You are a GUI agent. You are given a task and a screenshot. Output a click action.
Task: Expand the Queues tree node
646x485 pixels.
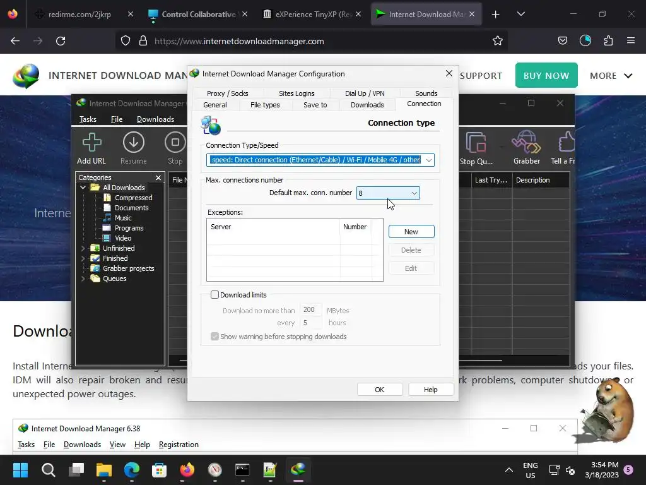[83, 278]
